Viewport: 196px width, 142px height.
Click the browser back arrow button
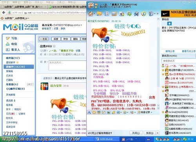pyautogui.click(x=4, y=12)
